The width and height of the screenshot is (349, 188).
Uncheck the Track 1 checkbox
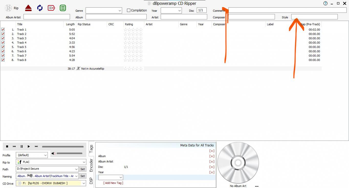[3, 30]
